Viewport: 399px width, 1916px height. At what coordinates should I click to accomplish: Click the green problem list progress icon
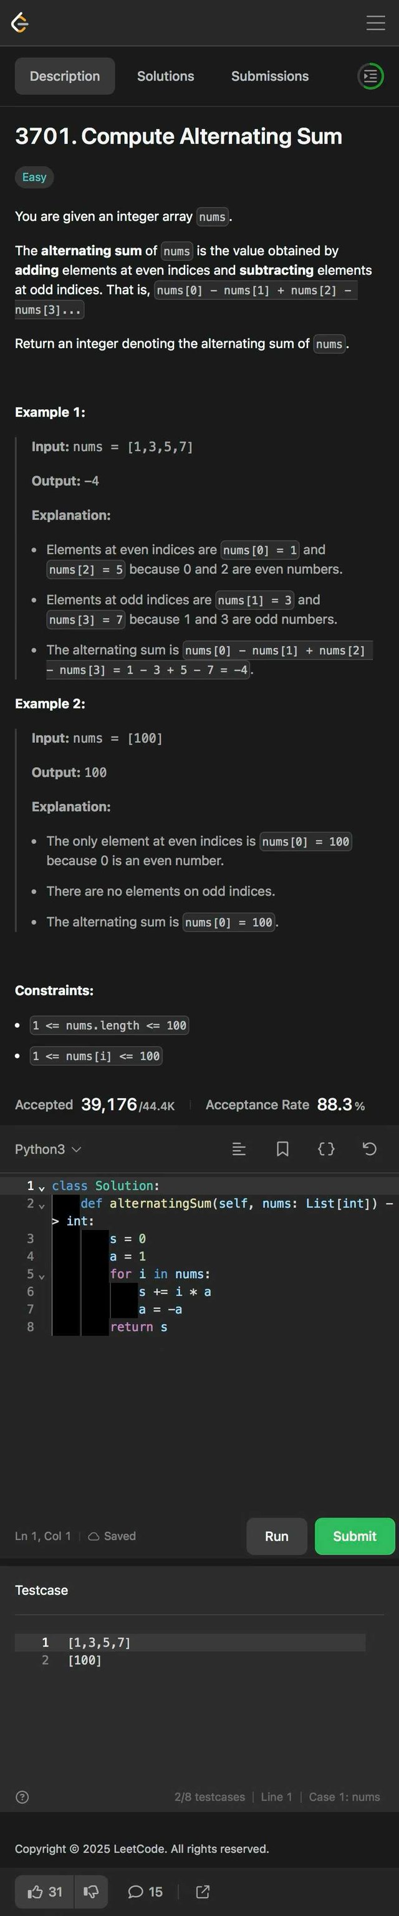370,76
